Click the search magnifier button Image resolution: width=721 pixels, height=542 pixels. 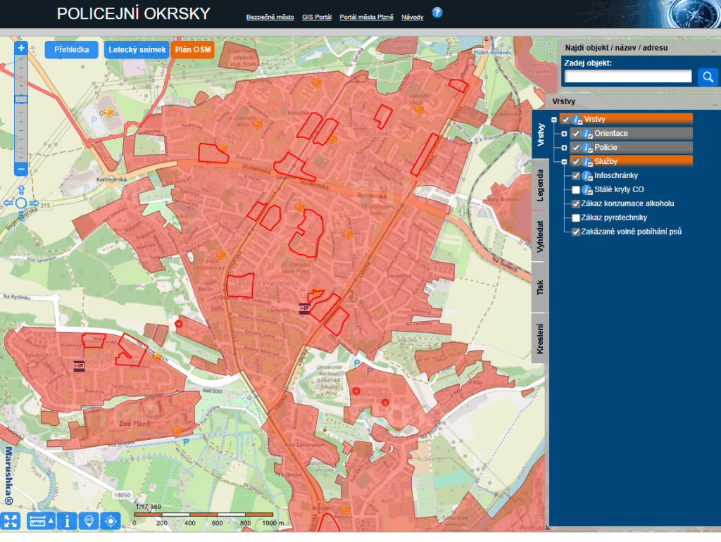pyautogui.click(x=707, y=77)
